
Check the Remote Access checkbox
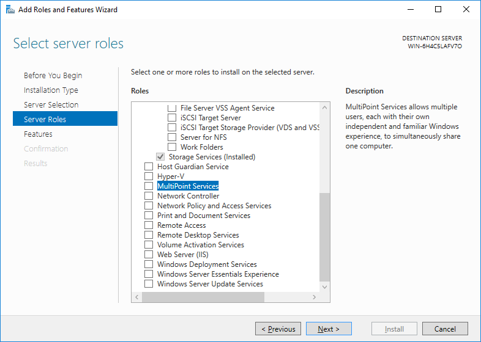149,225
